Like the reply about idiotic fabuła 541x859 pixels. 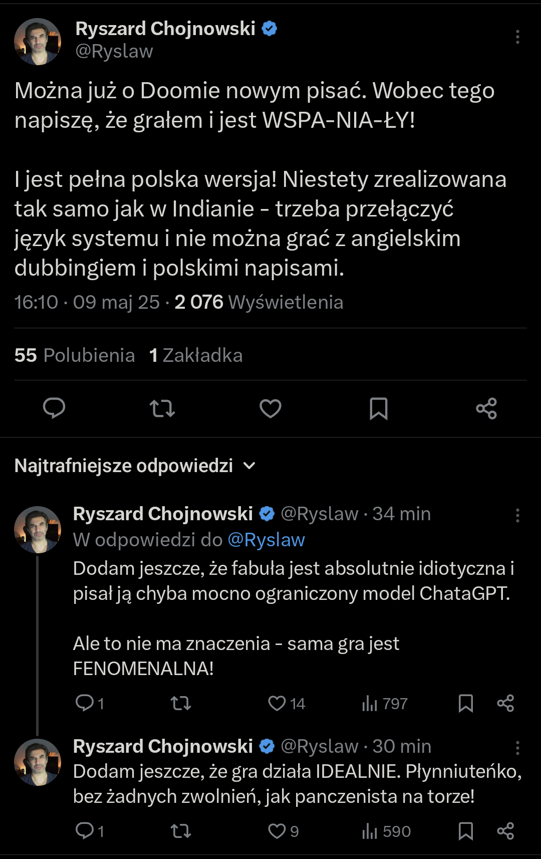[x=277, y=703]
